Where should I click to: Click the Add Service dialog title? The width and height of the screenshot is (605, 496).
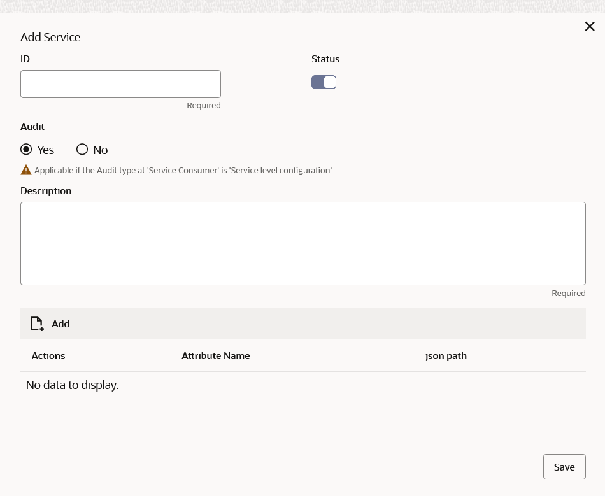[x=50, y=37]
